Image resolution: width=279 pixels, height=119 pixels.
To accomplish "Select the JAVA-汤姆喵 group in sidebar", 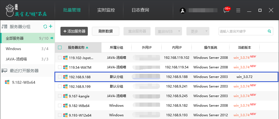I will pos(16,59).
